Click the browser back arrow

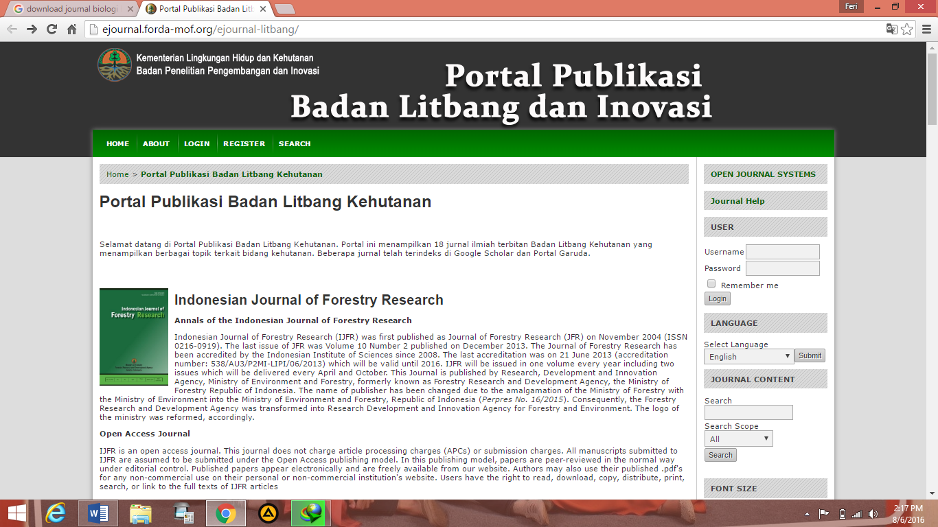(11, 29)
